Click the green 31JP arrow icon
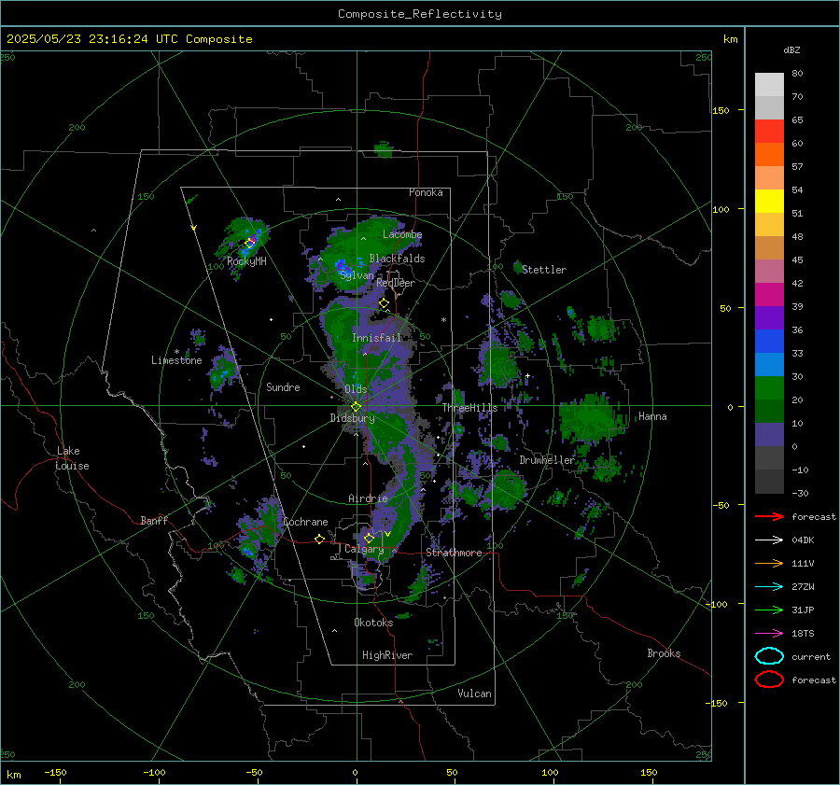The height and width of the screenshot is (785, 840). [x=769, y=610]
